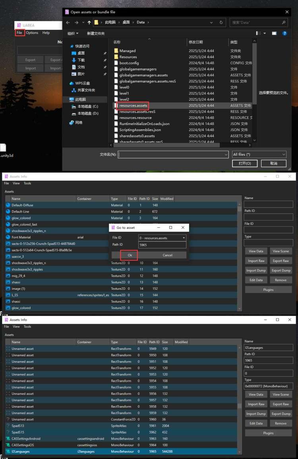The image size is (298, 459).
Task: Open the blue help icon in the file dialog
Action: point(284,33)
